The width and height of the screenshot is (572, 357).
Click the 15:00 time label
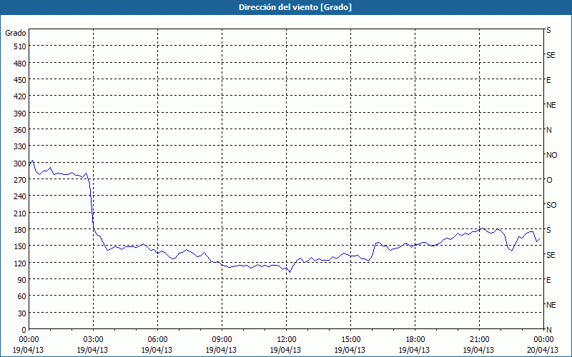click(350, 340)
